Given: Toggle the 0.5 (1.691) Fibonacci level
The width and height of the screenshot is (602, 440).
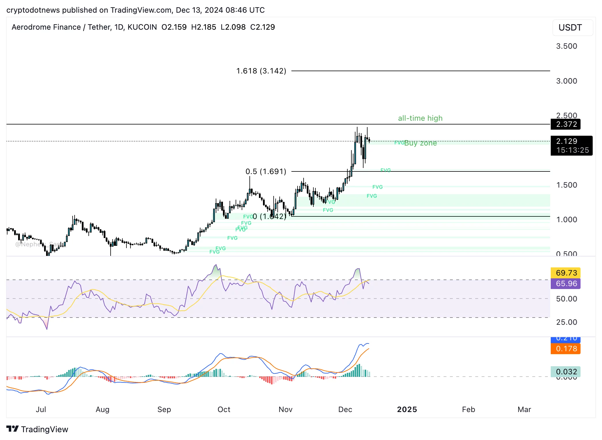Looking at the screenshot, I should [266, 171].
